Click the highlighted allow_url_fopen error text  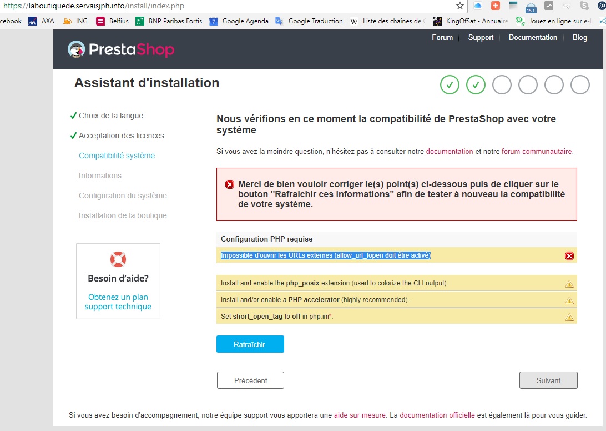pos(325,255)
